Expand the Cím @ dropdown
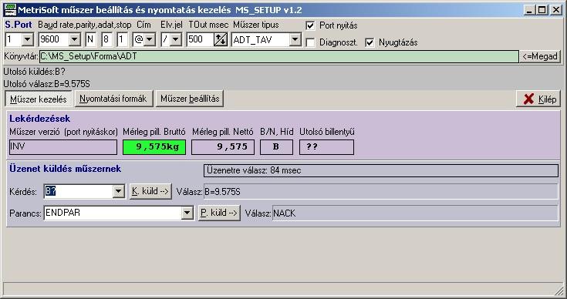The image size is (567, 299). click(x=150, y=39)
